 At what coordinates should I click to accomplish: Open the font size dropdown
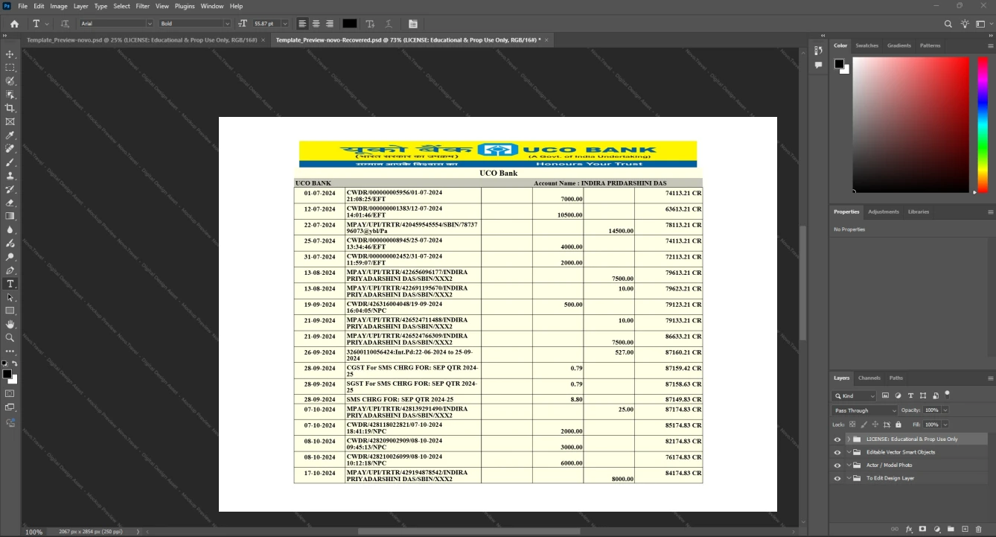click(x=285, y=24)
